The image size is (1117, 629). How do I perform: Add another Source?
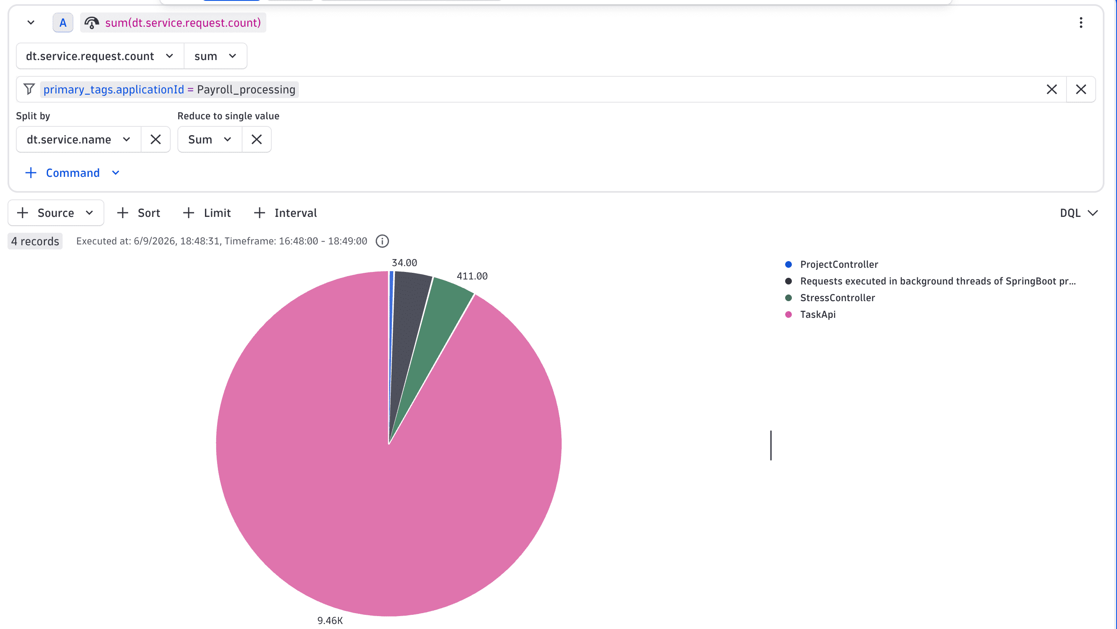(56, 213)
